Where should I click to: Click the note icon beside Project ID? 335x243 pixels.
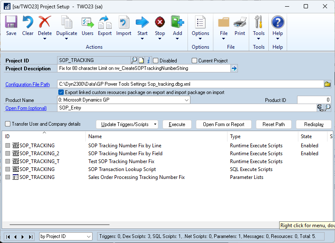(x=141, y=61)
